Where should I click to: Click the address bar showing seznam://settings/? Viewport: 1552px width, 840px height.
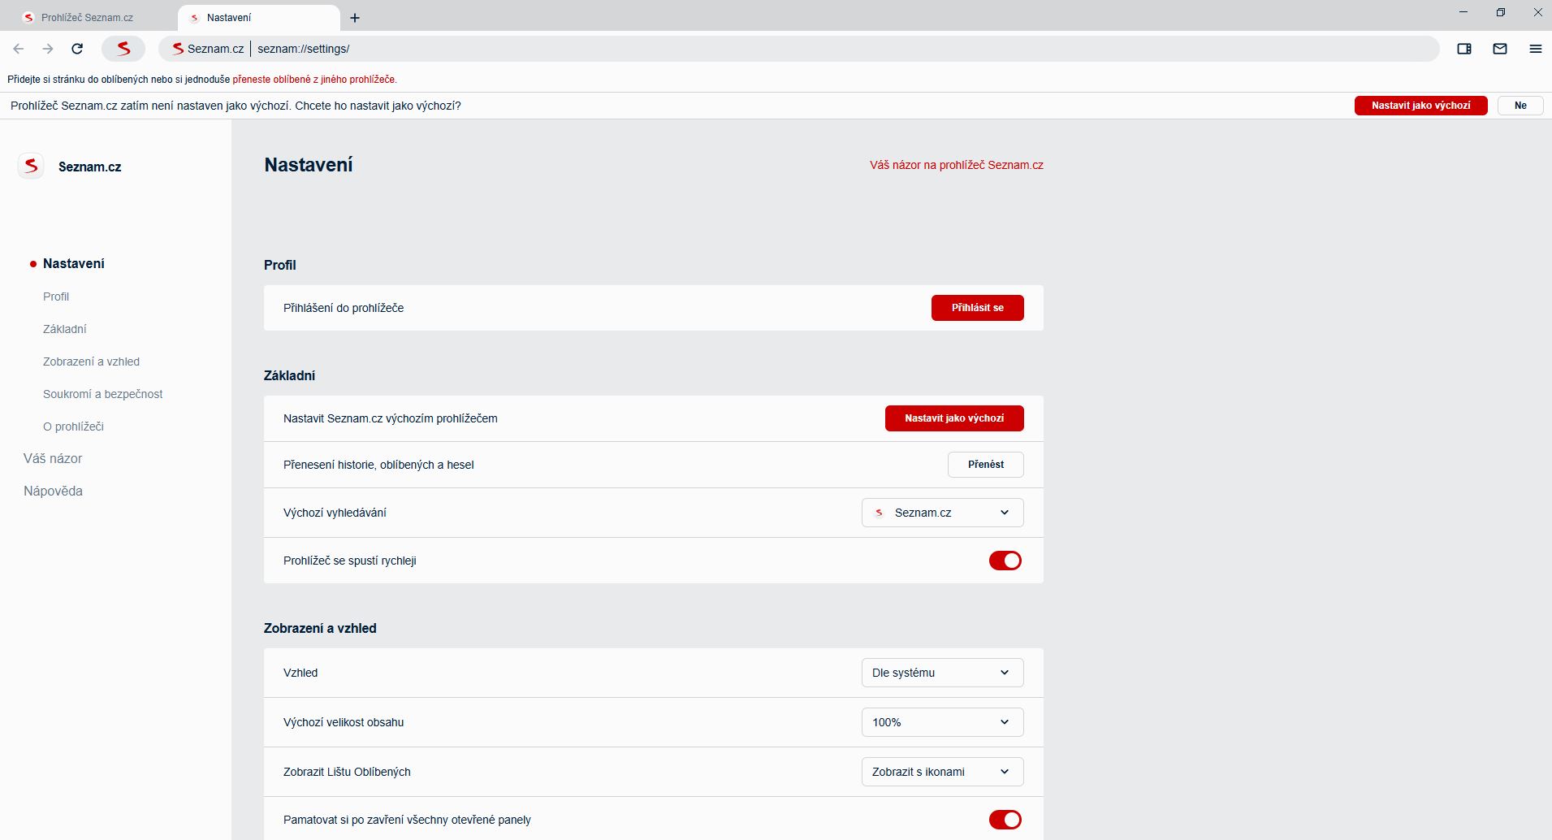click(799, 49)
